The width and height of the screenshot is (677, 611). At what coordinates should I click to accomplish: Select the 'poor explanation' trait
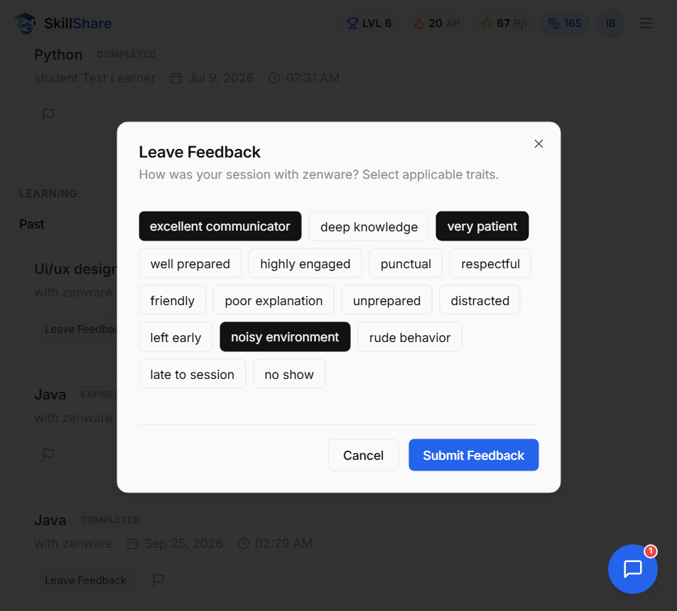(273, 300)
